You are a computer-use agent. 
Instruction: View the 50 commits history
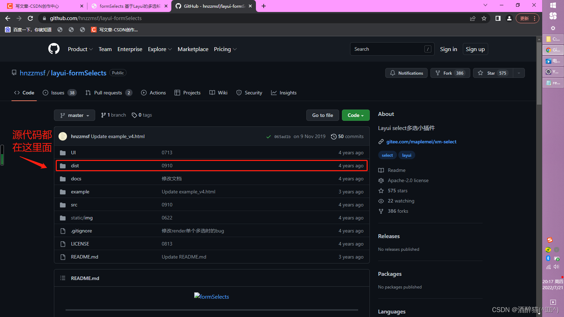(x=347, y=136)
